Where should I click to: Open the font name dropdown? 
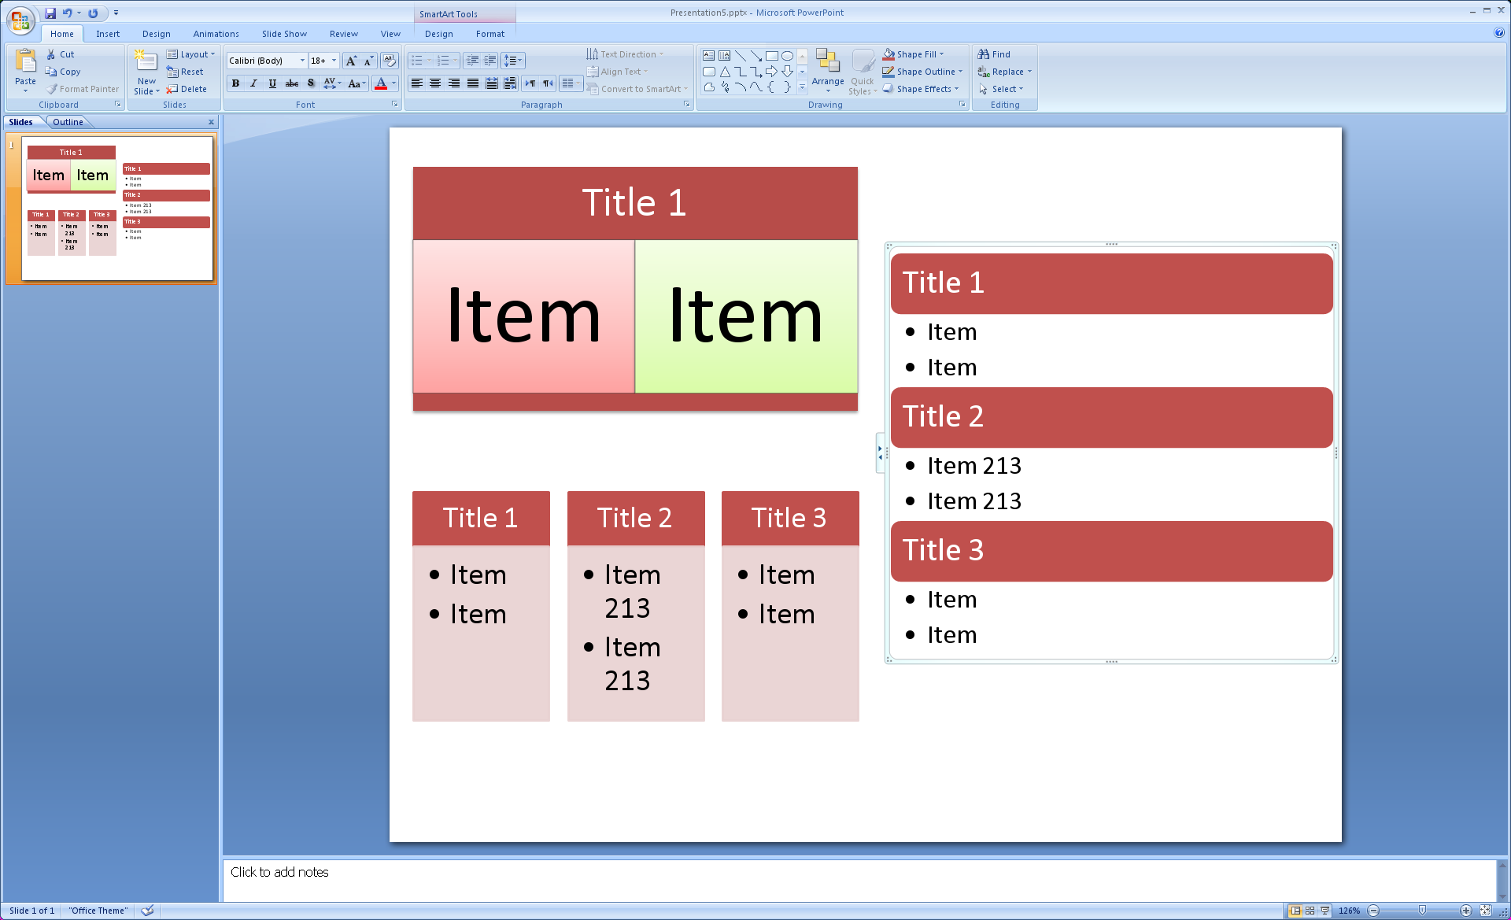[x=302, y=61]
